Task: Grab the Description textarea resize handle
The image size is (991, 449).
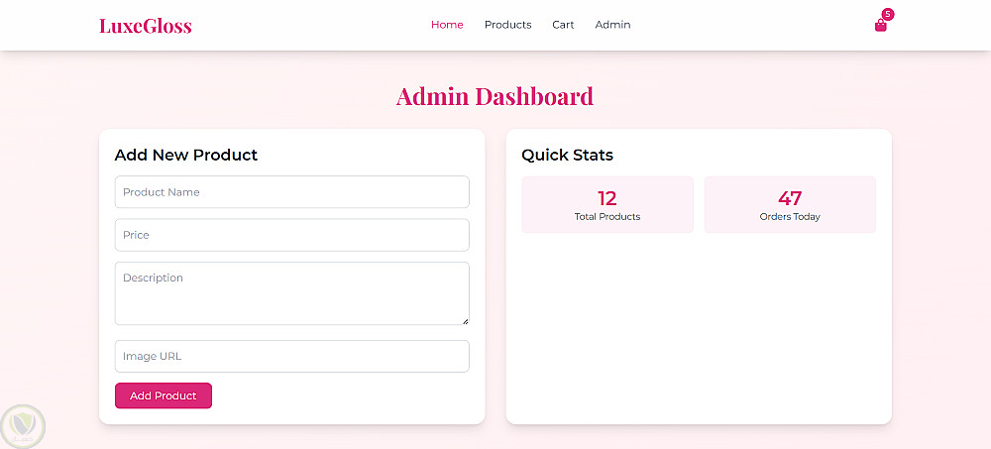Action: pyautogui.click(x=465, y=321)
